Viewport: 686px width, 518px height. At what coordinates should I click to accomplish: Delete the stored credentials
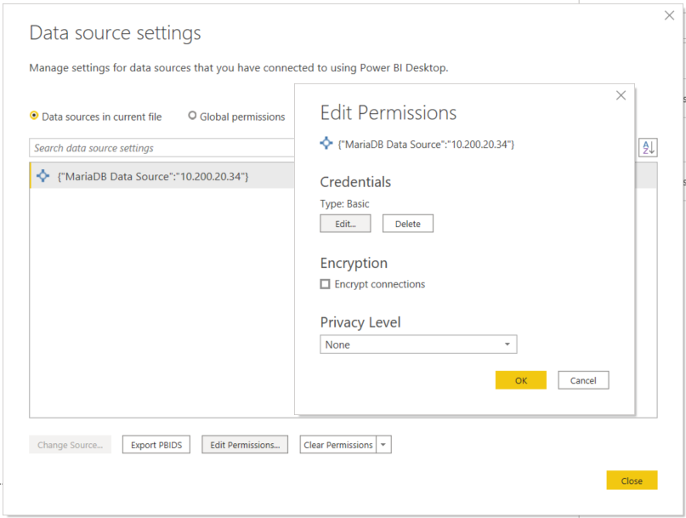408,224
